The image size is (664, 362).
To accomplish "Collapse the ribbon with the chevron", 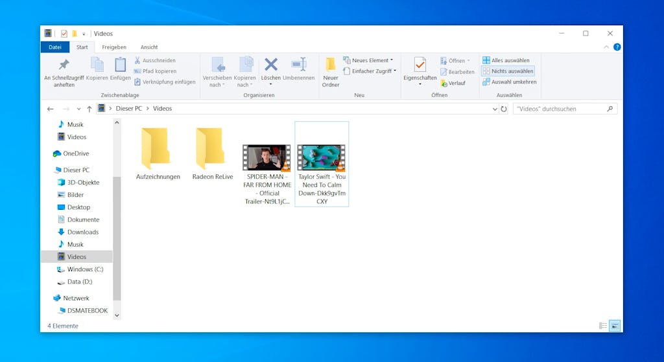I will 606,47.
